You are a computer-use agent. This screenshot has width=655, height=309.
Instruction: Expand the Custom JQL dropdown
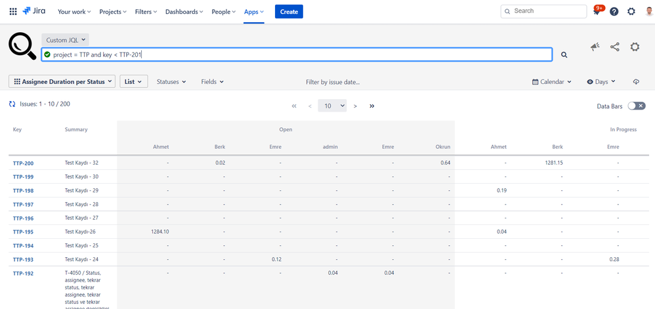(x=65, y=40)
